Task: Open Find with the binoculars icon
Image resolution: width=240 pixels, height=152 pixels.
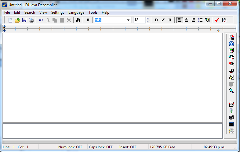Action: click(78, 20)
